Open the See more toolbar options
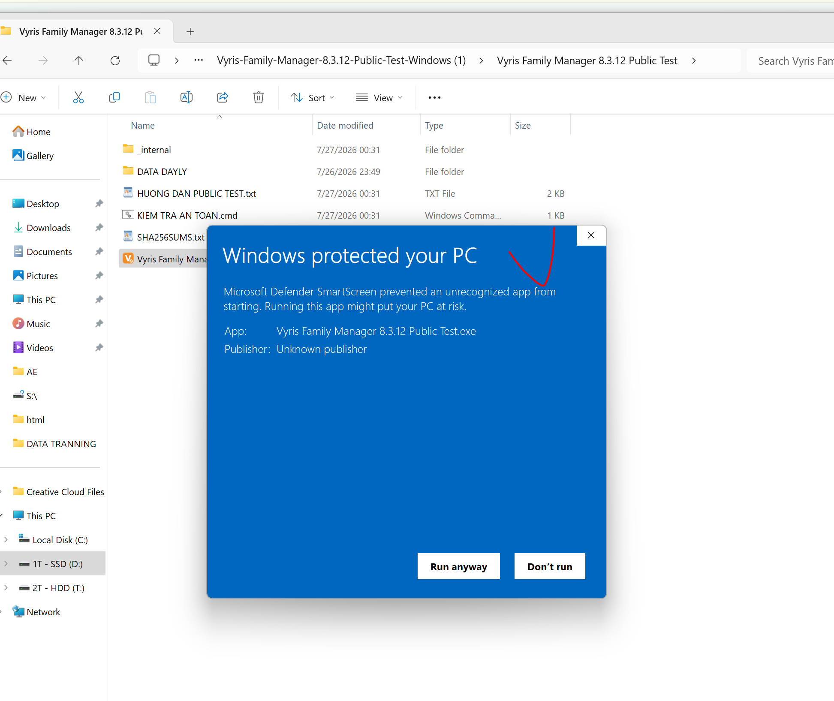The width and height of the screenshot is (834, 701). tap(434, 98)
